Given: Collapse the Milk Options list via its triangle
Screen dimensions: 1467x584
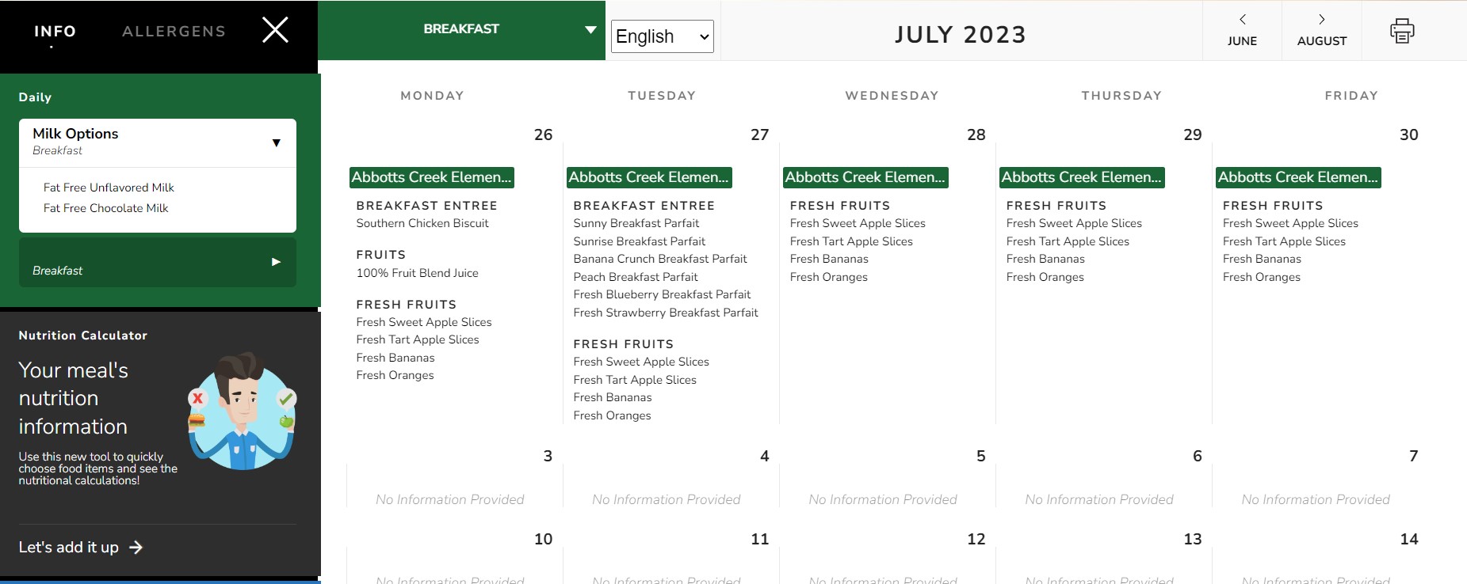Looking at the screenshot, I should click(276, 142).
